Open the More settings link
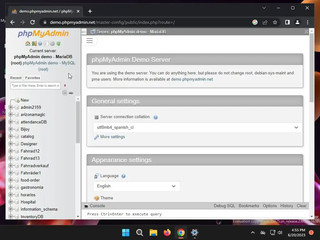Viewport: 320px width, 240px height. click(112, 137)
